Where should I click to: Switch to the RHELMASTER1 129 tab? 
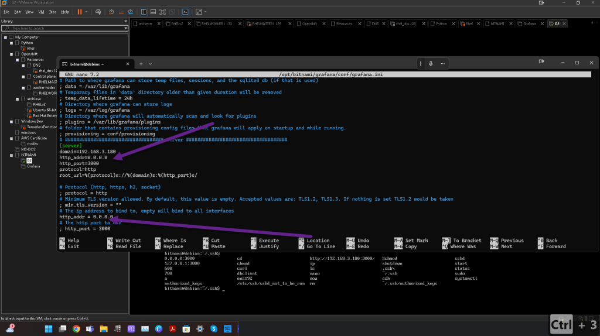pos(267,23)
